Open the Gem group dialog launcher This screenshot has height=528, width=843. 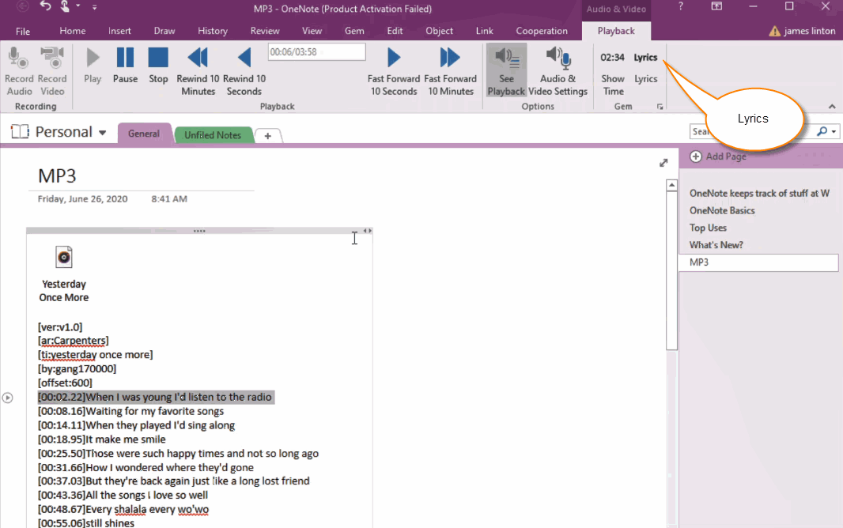click(660, 107)
